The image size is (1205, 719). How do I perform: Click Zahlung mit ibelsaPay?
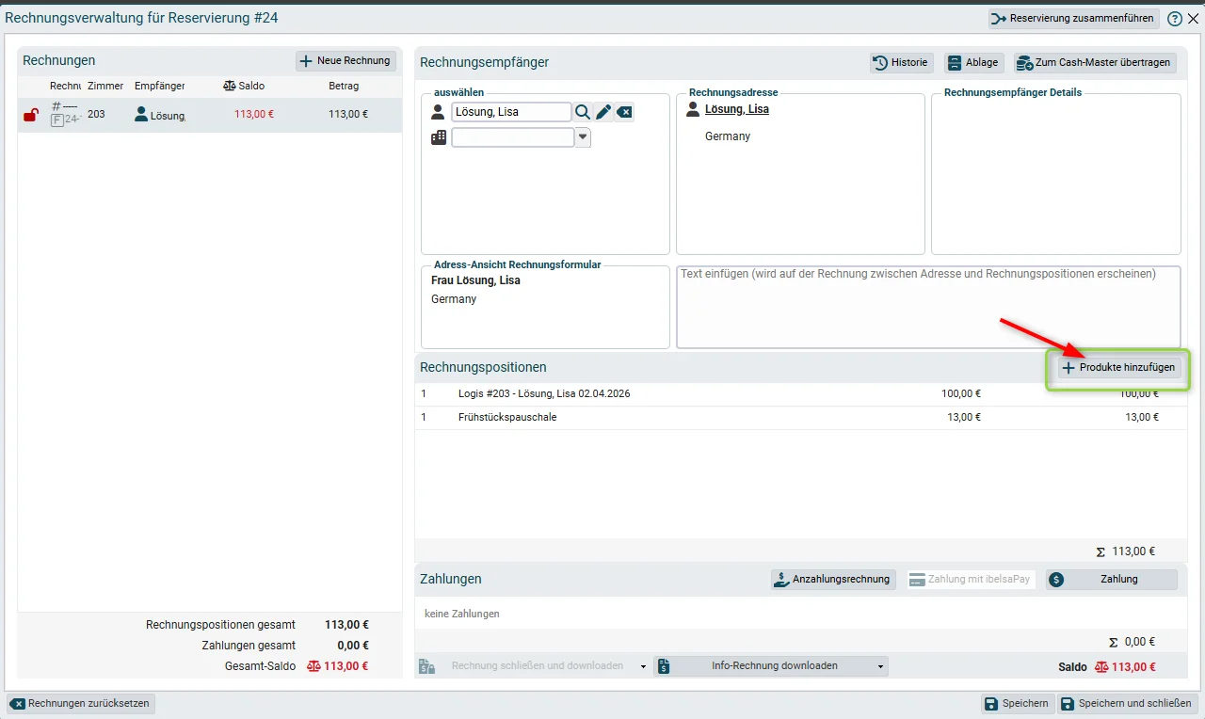(x=971, y=580)
